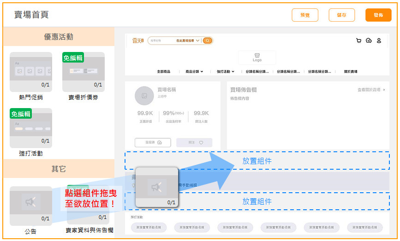Select the 公告 megaphone component
Image resolution: width=400 pixels, height=241 pixels.
point(31,206)
